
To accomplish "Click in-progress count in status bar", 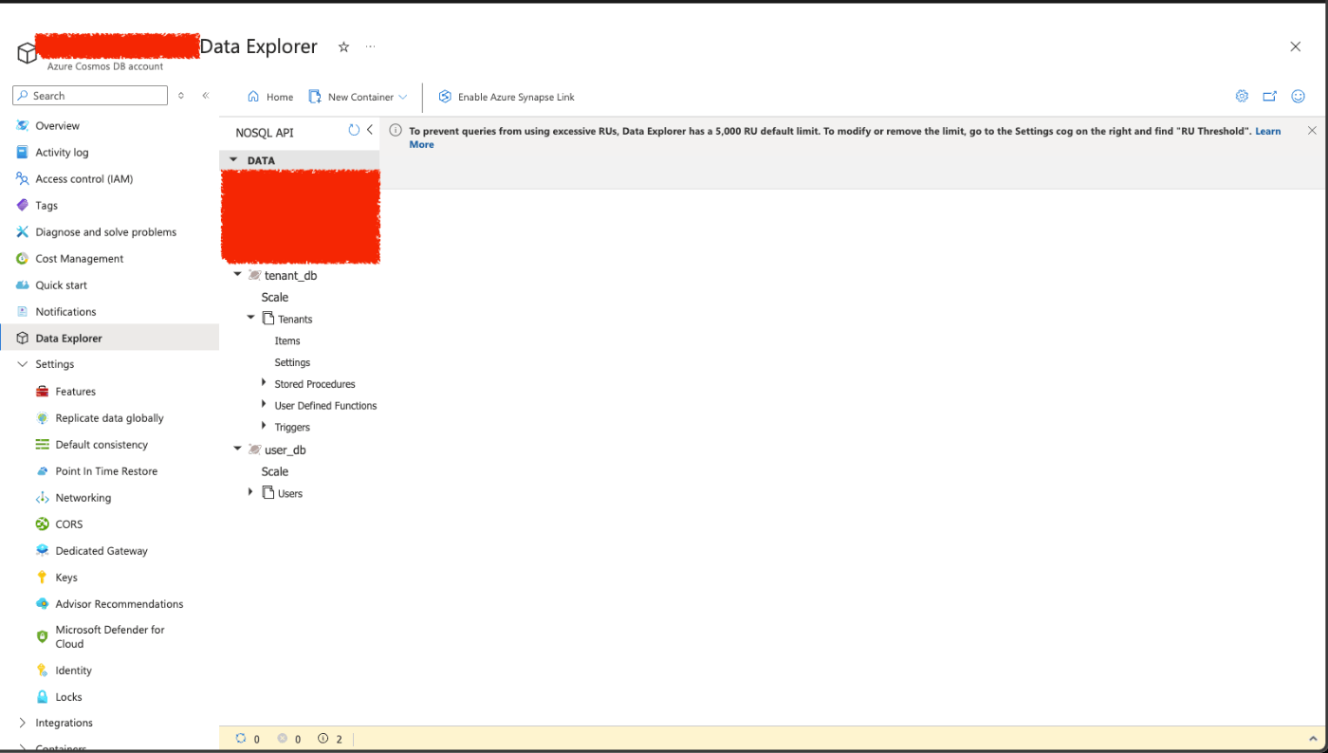I will 248,739.
